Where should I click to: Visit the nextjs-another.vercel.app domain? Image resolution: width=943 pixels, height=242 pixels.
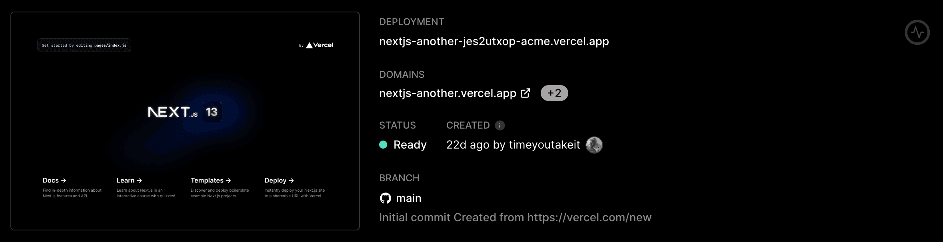pyautogui.click(x=447, y=93)
